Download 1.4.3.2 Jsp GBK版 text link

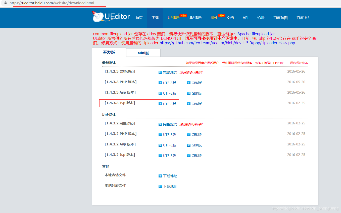197,156
